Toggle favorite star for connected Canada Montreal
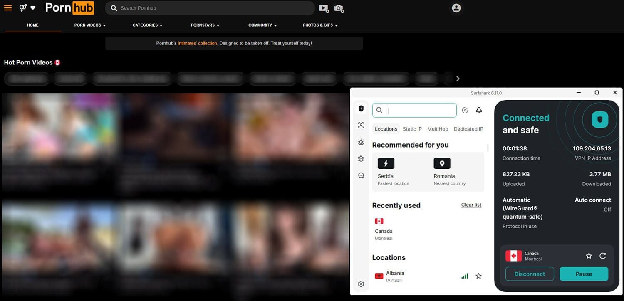 589,256
